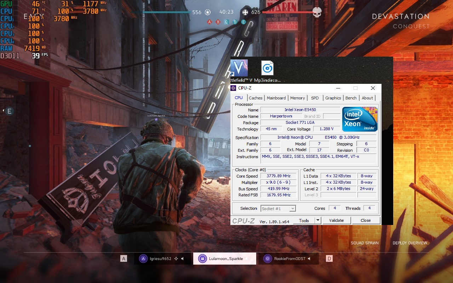Viewport: 453px width, 283px height.
Task: Click RookieFromODST class emblem icon
Action: (x=268, y=259)
